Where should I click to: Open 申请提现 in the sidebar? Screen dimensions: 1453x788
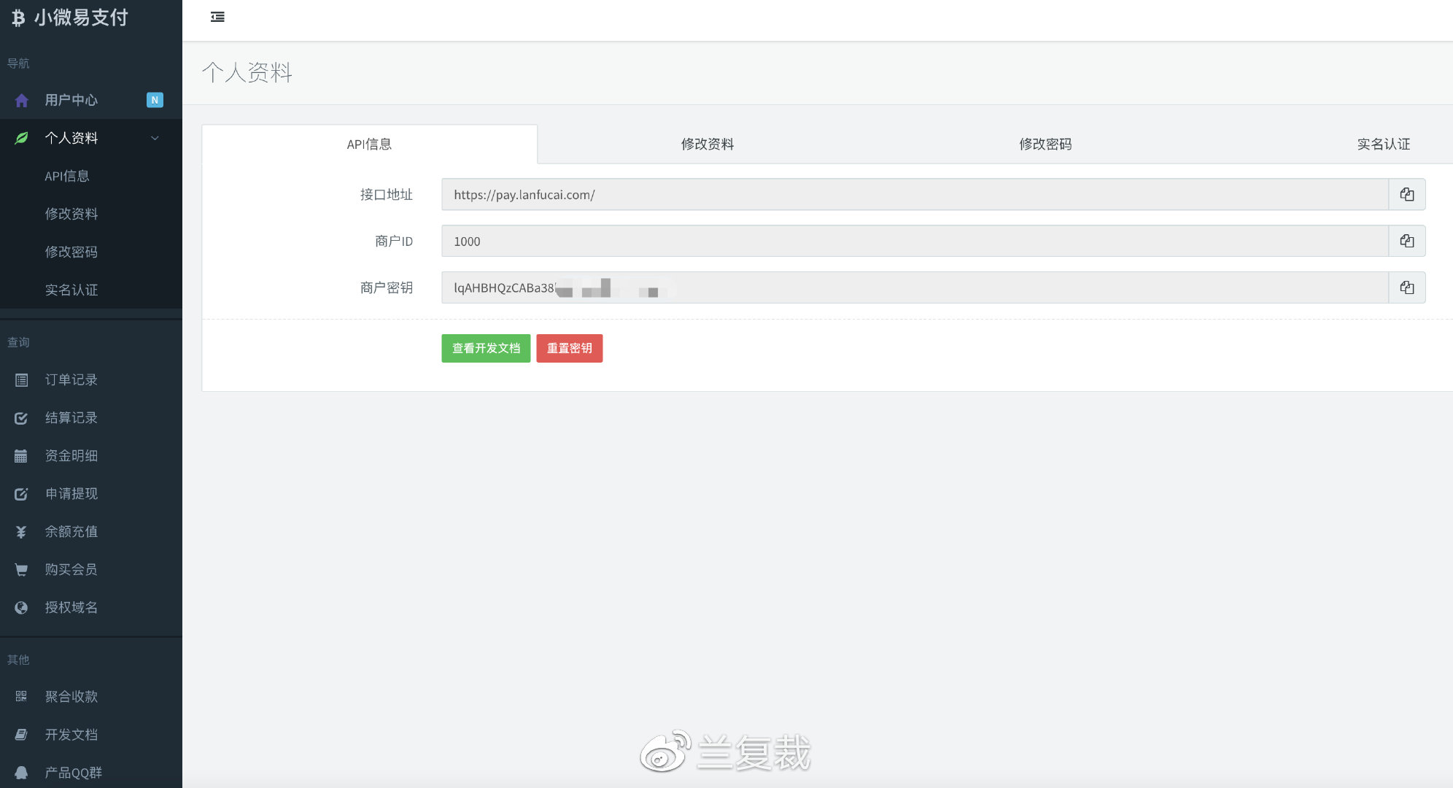coord(71,494)
